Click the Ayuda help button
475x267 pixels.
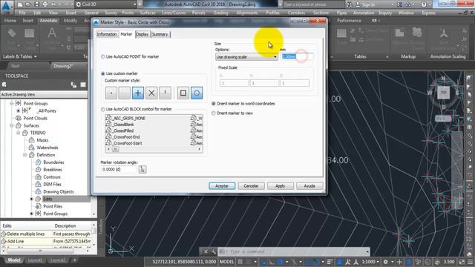(309, 186)
